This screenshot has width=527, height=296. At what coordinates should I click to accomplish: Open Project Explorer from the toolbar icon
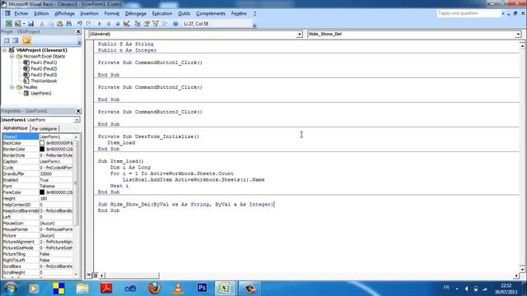click(x=138, y=24)
